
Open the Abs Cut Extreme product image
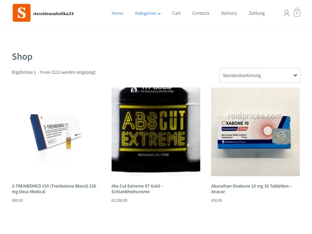[156, 132]
